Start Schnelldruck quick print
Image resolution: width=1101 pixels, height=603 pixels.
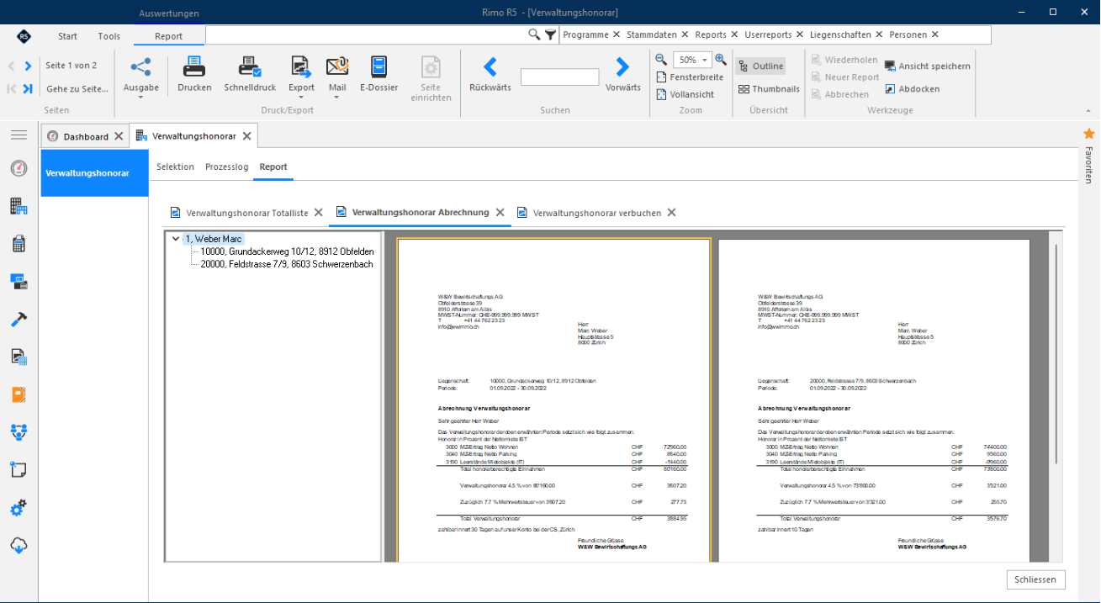click(x=250, y=74)
